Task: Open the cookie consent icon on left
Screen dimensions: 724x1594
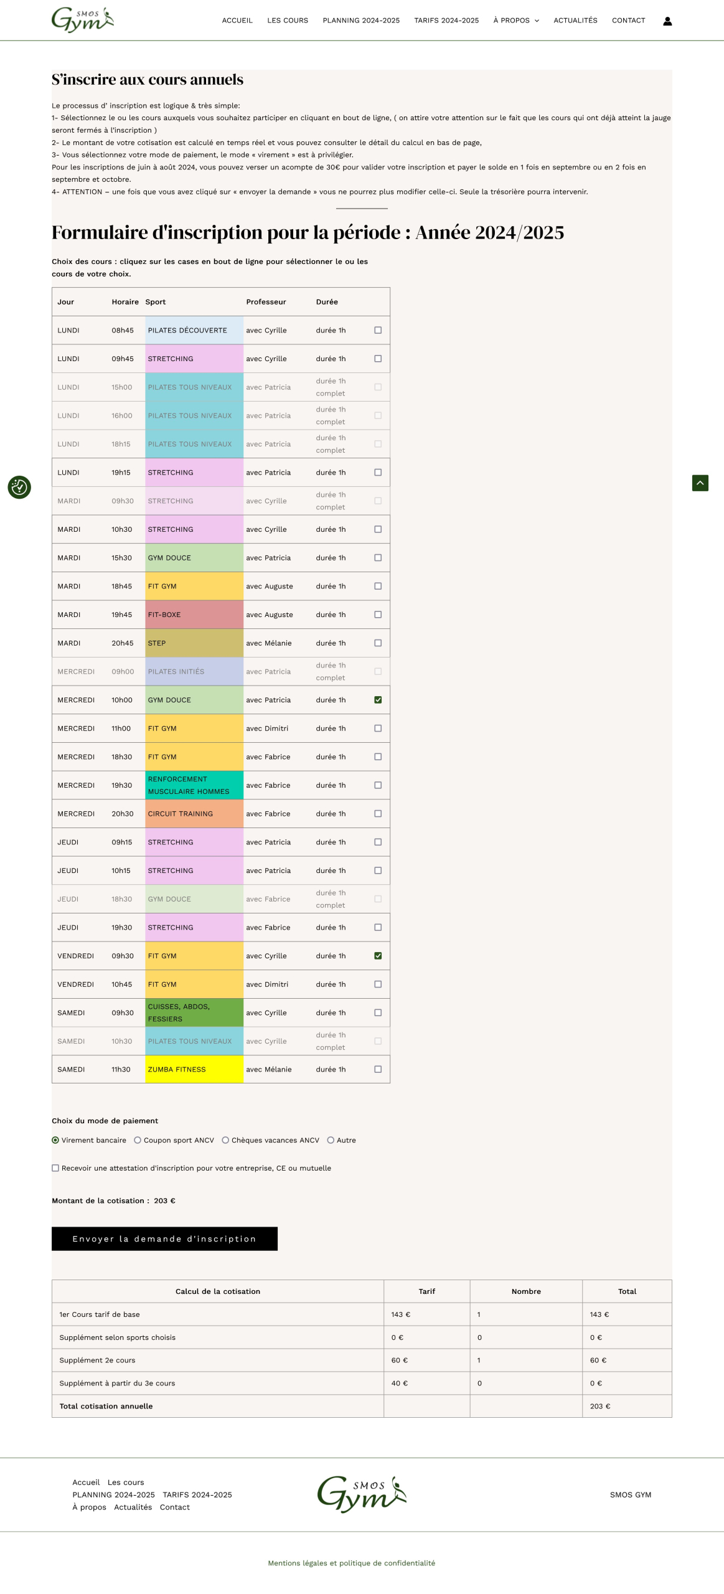Action: click(19, 487)
